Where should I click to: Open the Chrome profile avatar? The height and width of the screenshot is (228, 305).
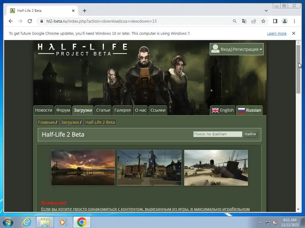pyautogui.click(x=284, y=21)
